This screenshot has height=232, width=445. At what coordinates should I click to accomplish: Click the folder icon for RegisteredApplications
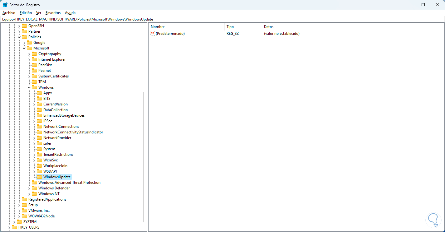click(x=24, y=199)
